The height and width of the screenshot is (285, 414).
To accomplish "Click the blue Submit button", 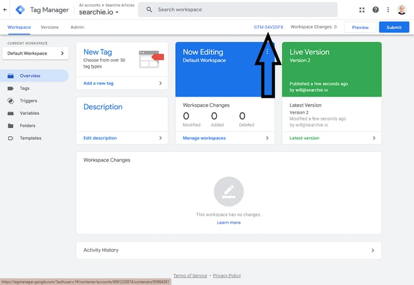I will [394, 28].
